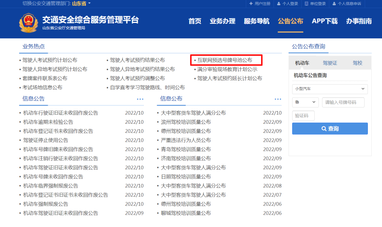Open more under 信息公告 via dots icon
382x227 pixels.
point(140,99)
